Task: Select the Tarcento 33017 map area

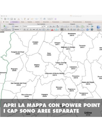Action: (x=82, y=46)
